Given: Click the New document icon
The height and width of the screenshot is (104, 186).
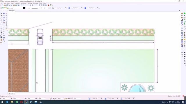Looking at the screenshot, I should [x=3, y=5].
